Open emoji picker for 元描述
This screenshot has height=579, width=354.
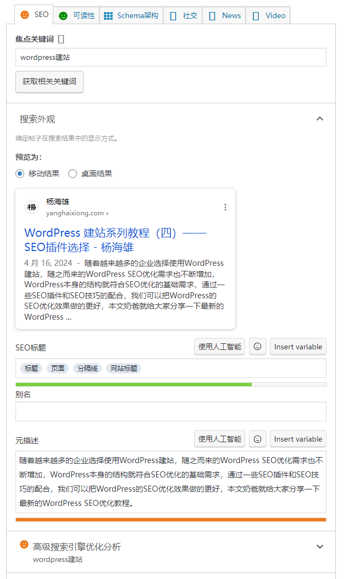click(x=258, y=439)
